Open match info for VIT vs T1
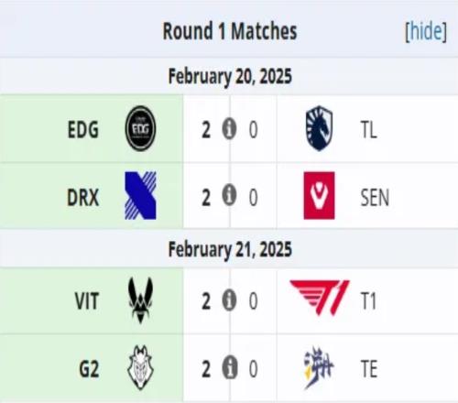The image size is (458, 403). pyautogui.click(x=229, y=300)
